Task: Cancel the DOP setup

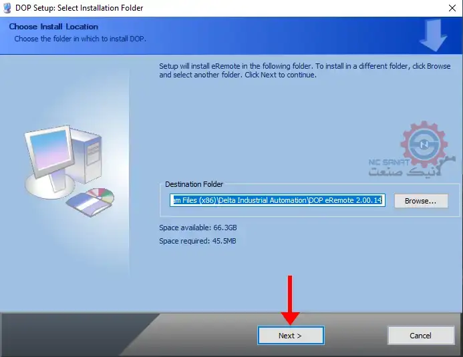Action: click(x=420, y=335)
